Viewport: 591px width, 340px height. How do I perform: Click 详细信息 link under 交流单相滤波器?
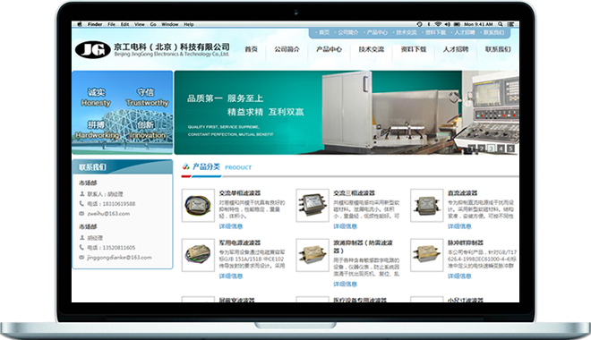231,226
